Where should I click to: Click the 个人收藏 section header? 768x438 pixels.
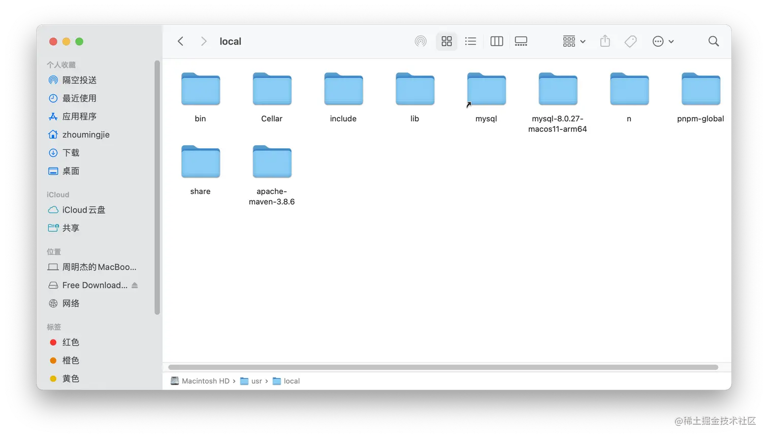[x=61, y=65]
